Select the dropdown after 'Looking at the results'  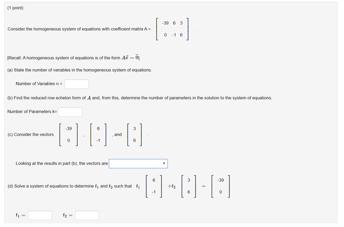[x=138, y=164]
